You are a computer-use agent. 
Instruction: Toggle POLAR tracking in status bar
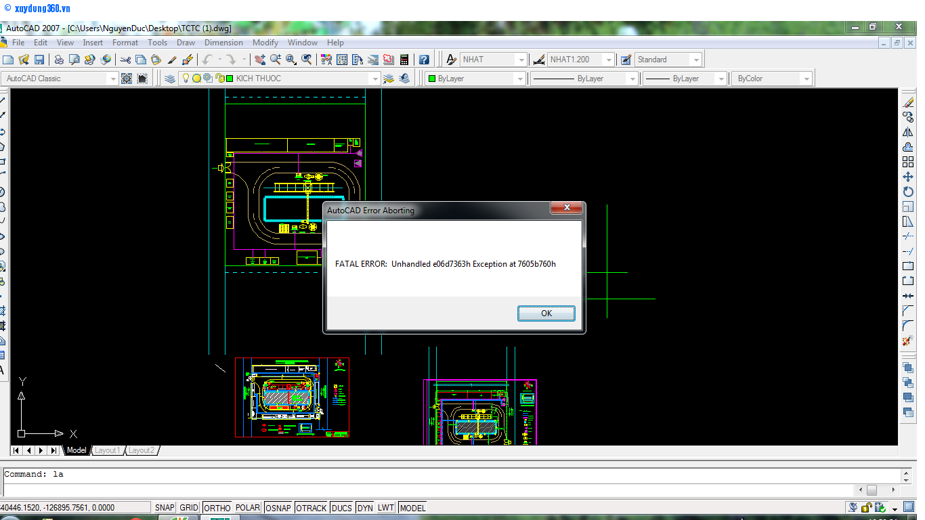pyautogui.click(x=248, y=508)
